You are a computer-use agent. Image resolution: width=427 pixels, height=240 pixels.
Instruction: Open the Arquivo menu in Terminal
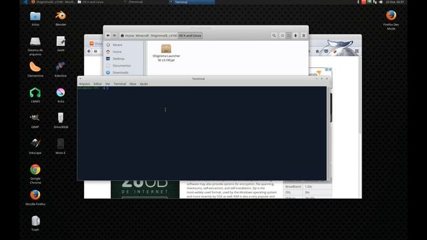[x=85, y=84]
